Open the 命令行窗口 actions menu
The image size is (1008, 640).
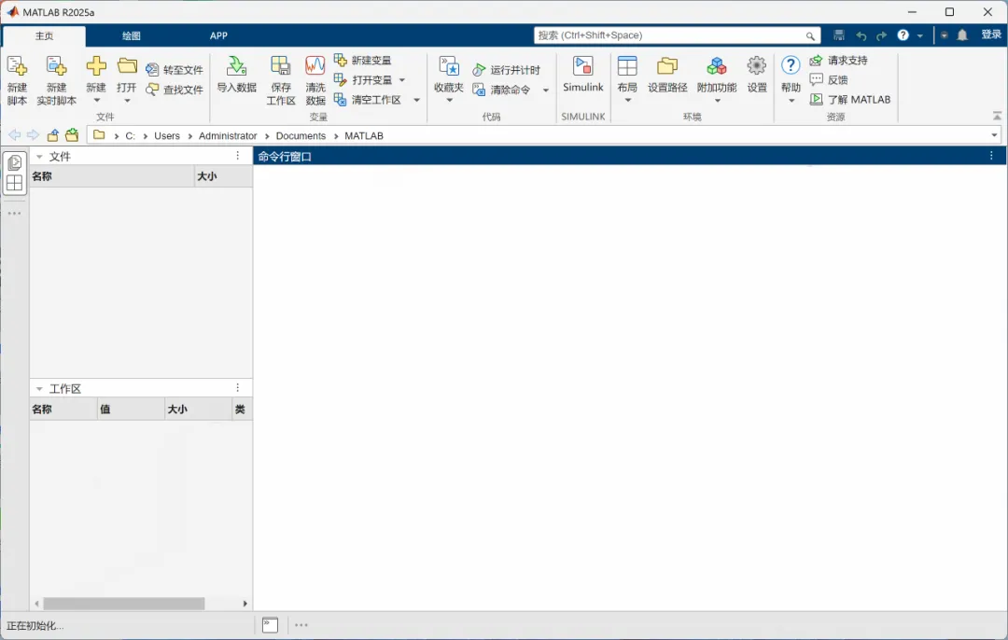(x=991, y=156)
